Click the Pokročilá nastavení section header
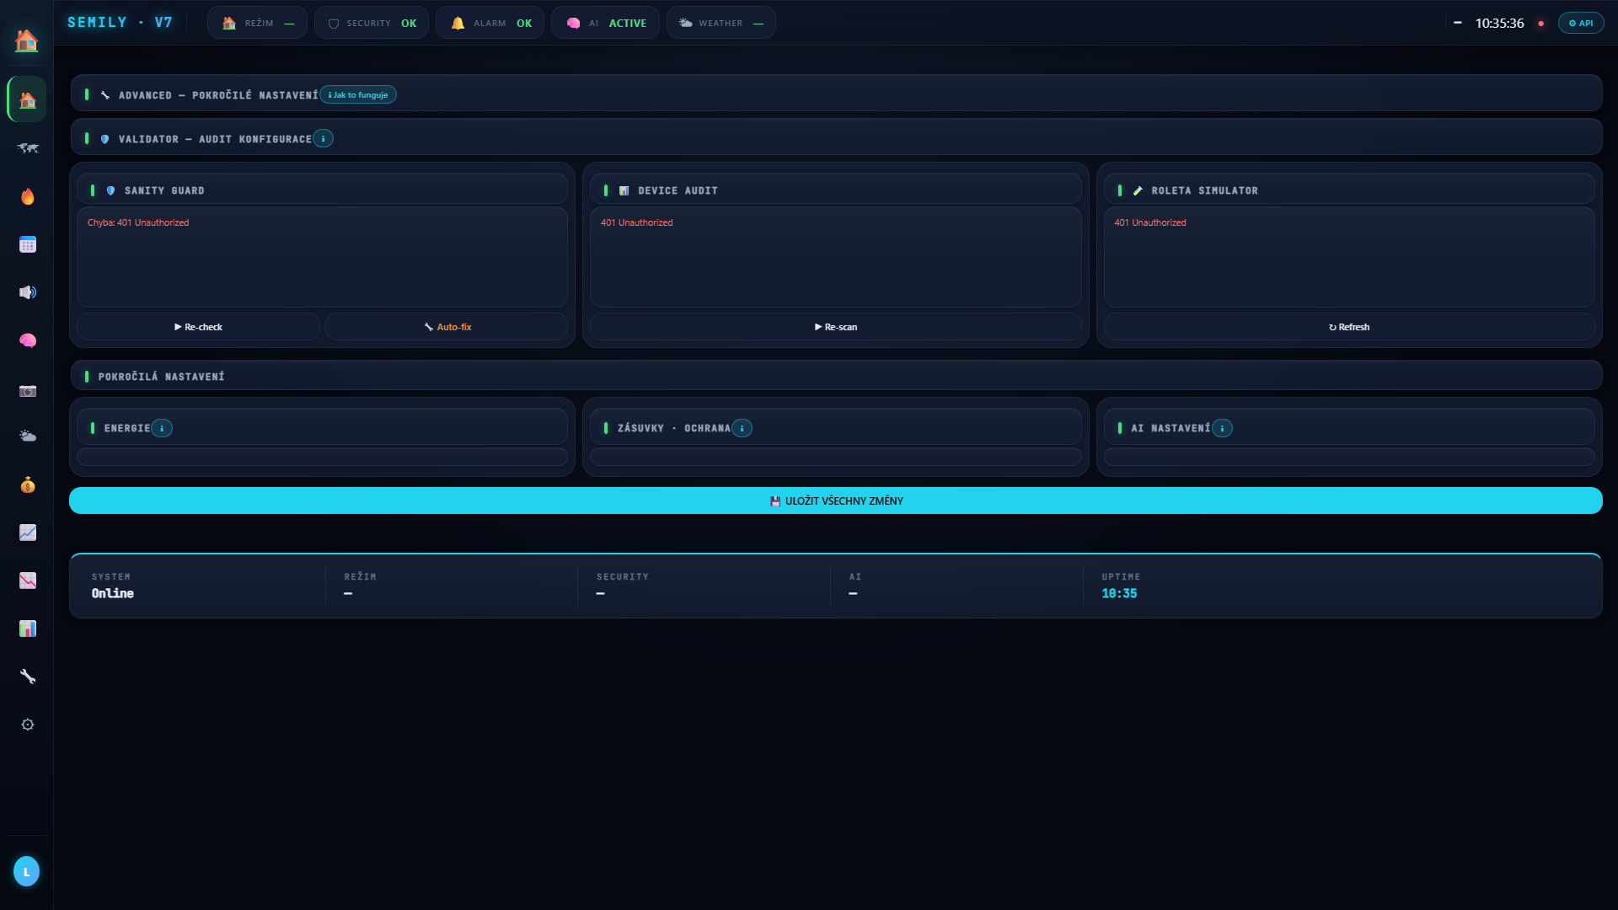The width and height of the screenshot is (1618, 910). tap(835, 376)
